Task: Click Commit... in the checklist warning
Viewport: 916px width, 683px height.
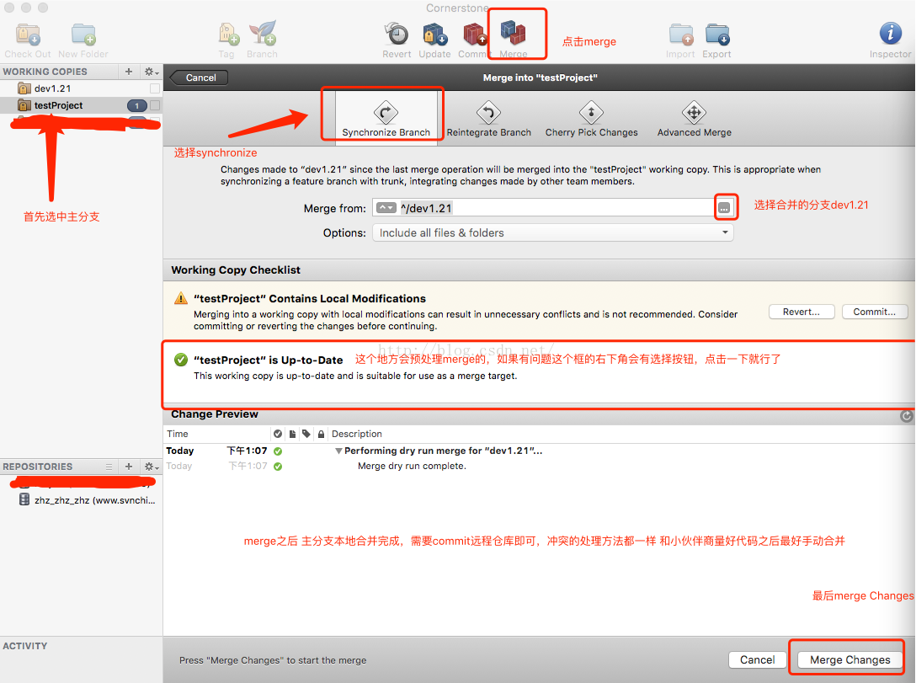Action: (x=875, y=312)
